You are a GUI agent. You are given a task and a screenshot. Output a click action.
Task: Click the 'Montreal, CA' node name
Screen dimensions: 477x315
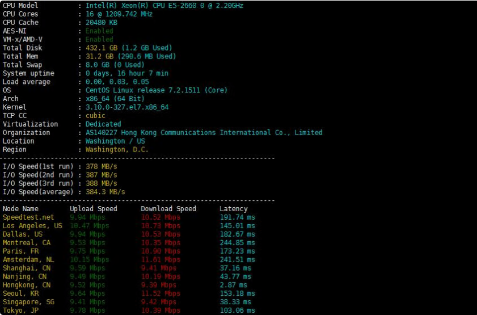coord(27,243)
